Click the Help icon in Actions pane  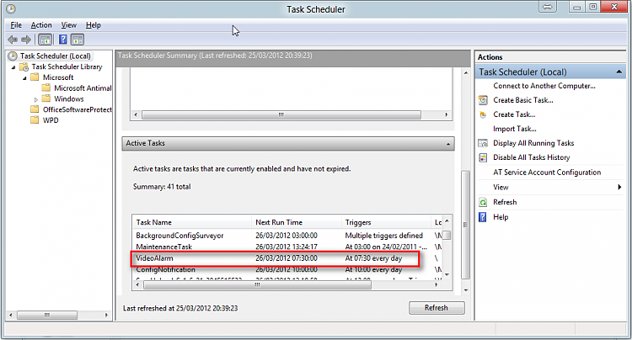coord(483,217)
